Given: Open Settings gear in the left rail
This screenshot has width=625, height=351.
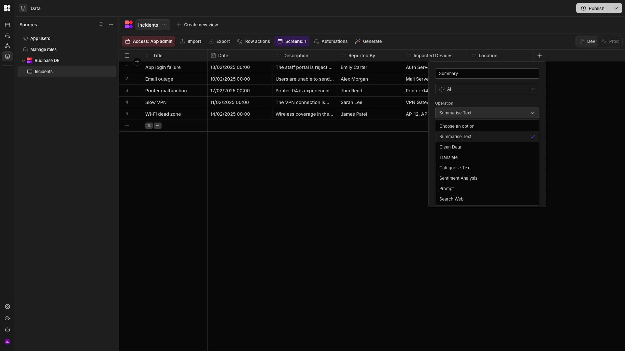Looking at the screenshot, I should 7,306.
